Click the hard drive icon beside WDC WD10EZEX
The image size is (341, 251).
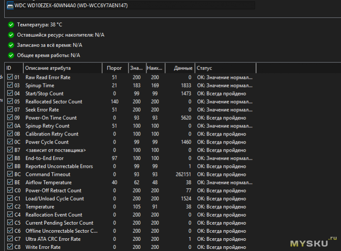tap(10, 6)
